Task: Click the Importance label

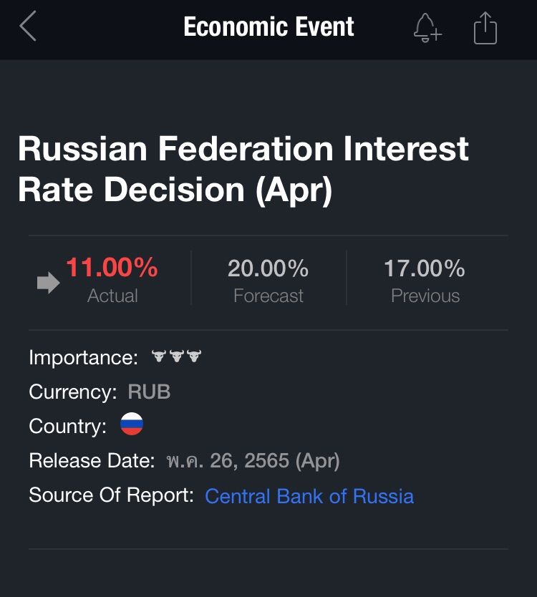Action: (x=83, y=357)
